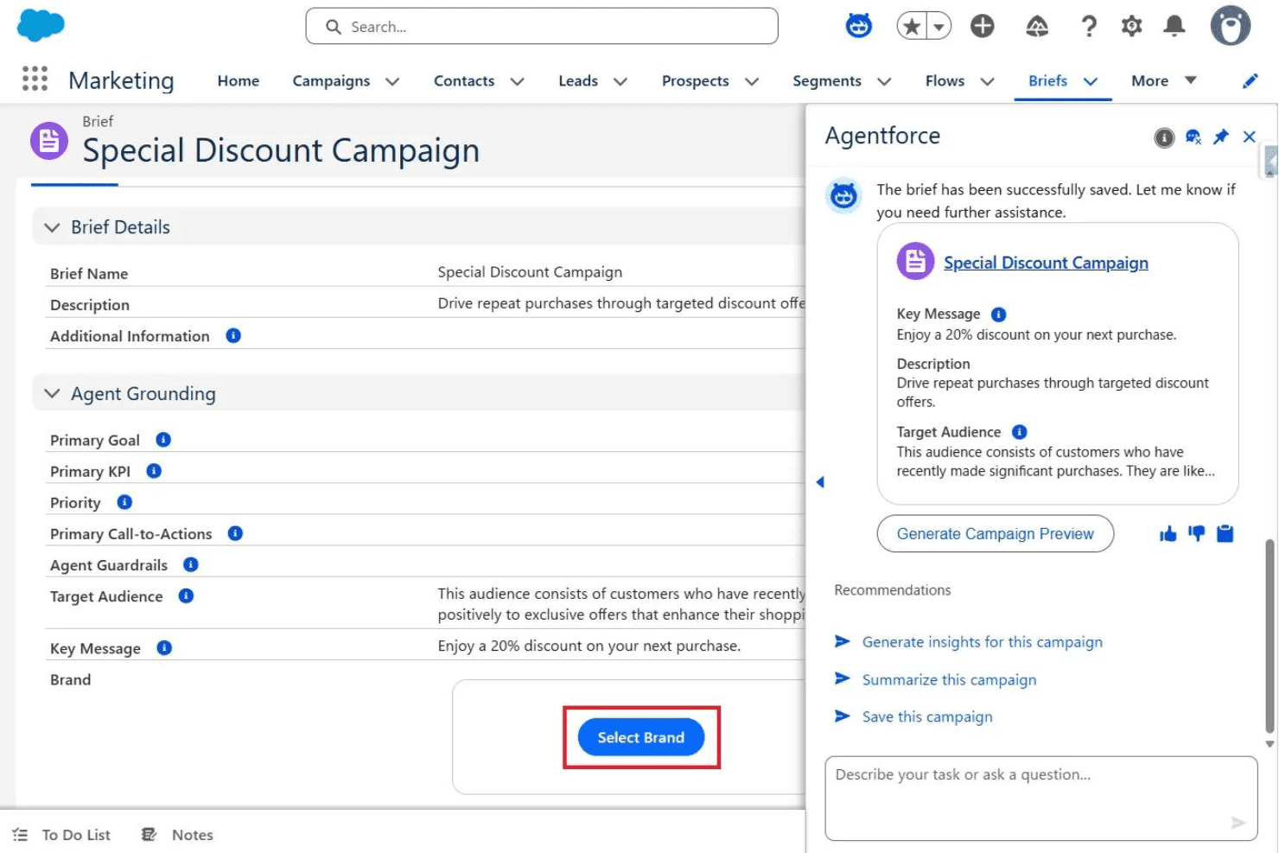Collapse the Brief Details section
The height and width of the screenshot is (853, 1279).
pyautogui.click(x=52, y=227)
